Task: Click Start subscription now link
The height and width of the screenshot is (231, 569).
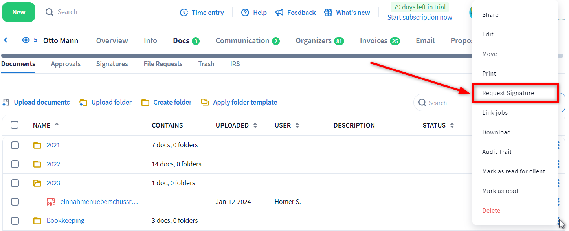Action: 420,17
